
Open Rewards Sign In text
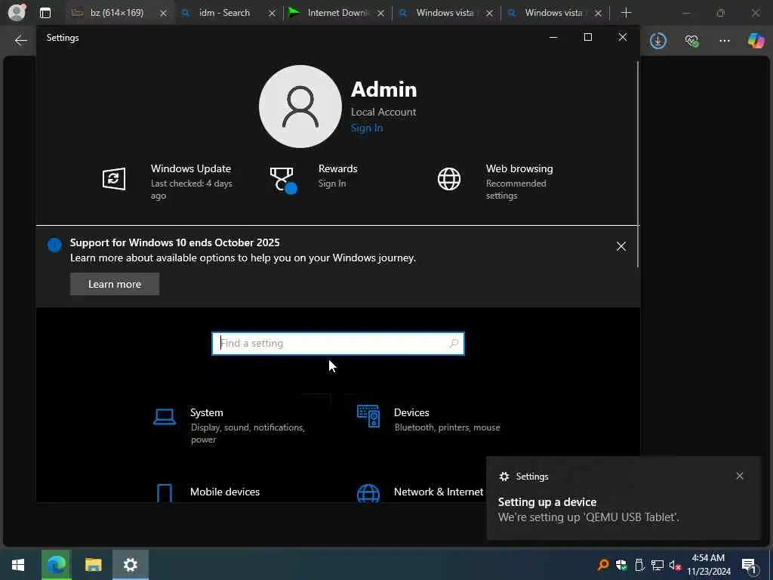click(332, 183)
